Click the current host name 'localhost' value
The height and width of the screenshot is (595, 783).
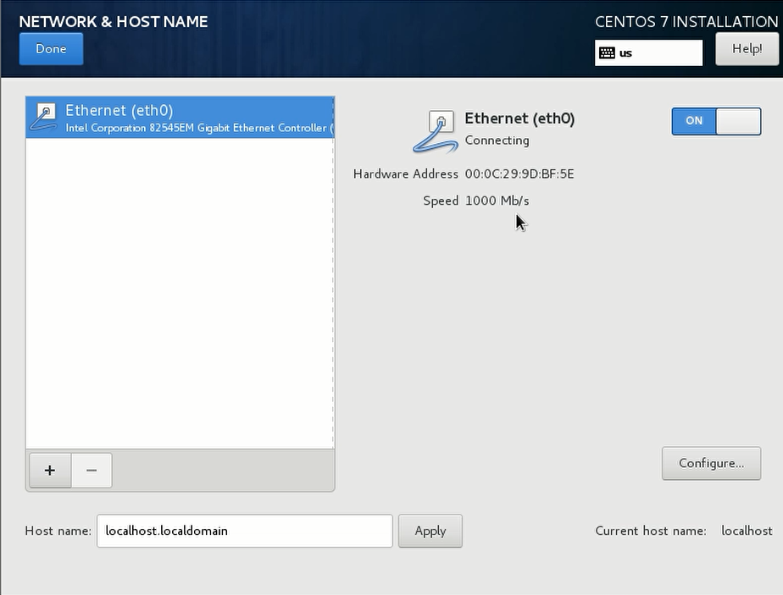pos(746,531)
